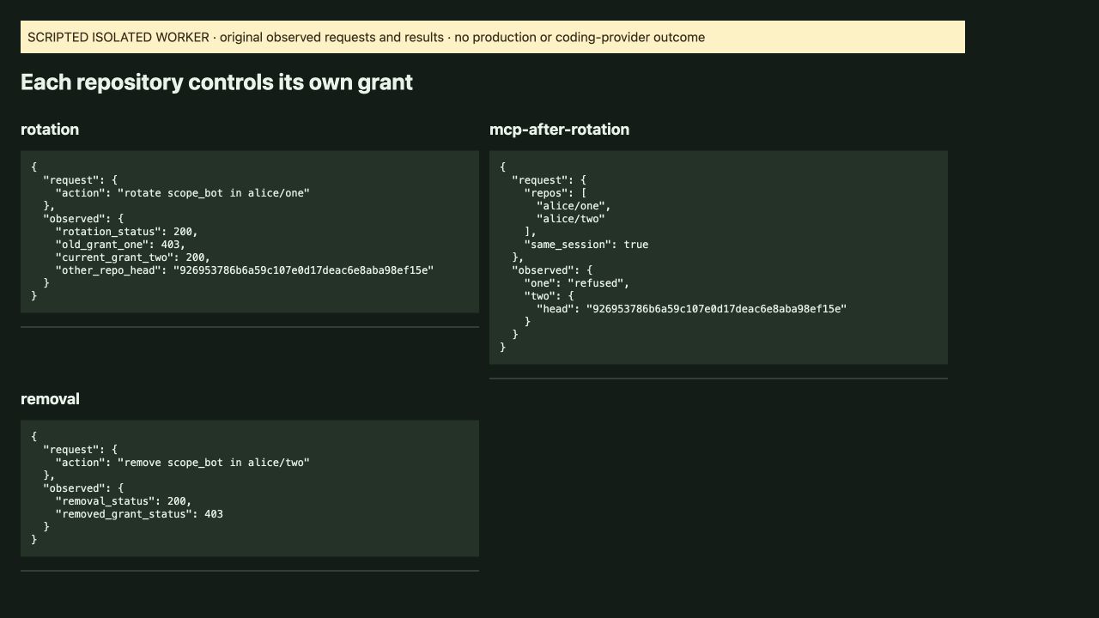Viewport: 1099px width, 618px height.
Task: Select the 'rotation' section heading
Action: [50, 130]
